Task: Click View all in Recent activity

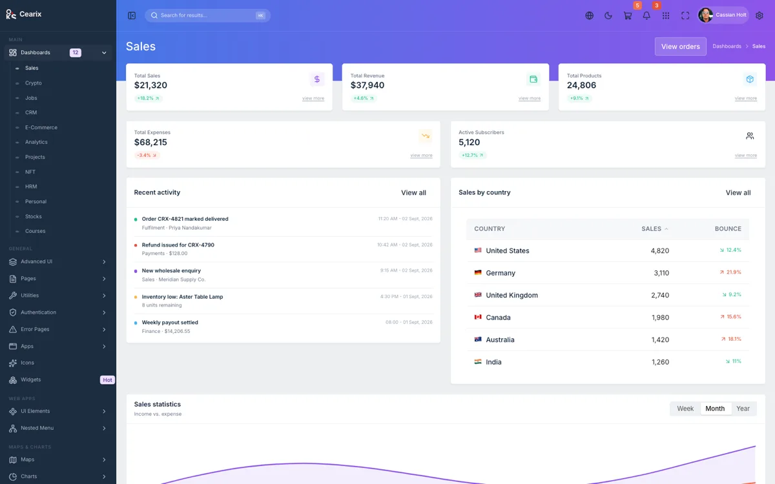Action: tap(413, 193)
